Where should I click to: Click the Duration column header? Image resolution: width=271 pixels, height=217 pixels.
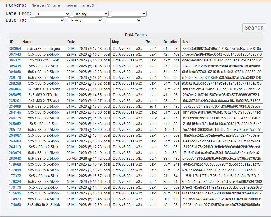[171, 42]
